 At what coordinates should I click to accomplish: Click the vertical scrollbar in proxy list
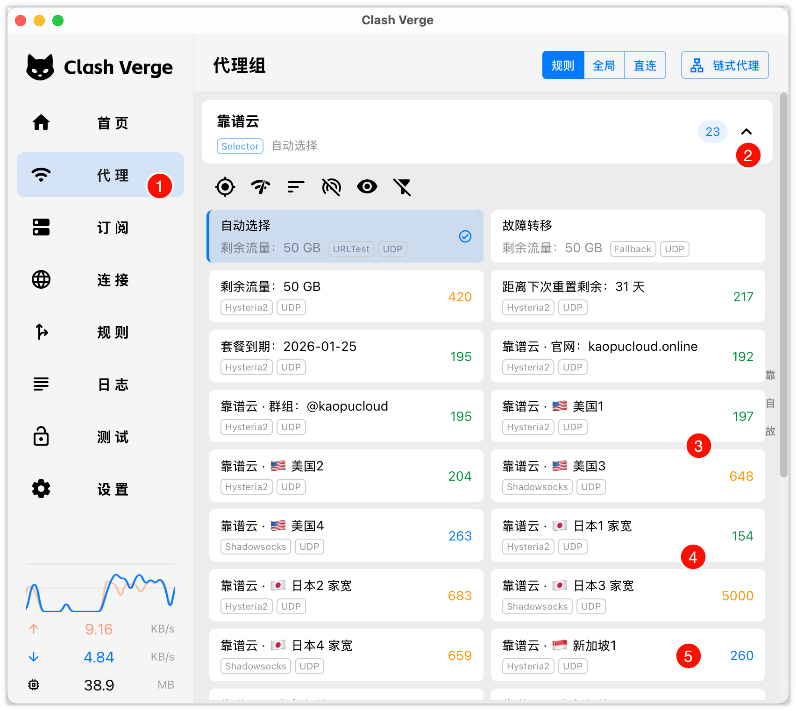[784, 285]
